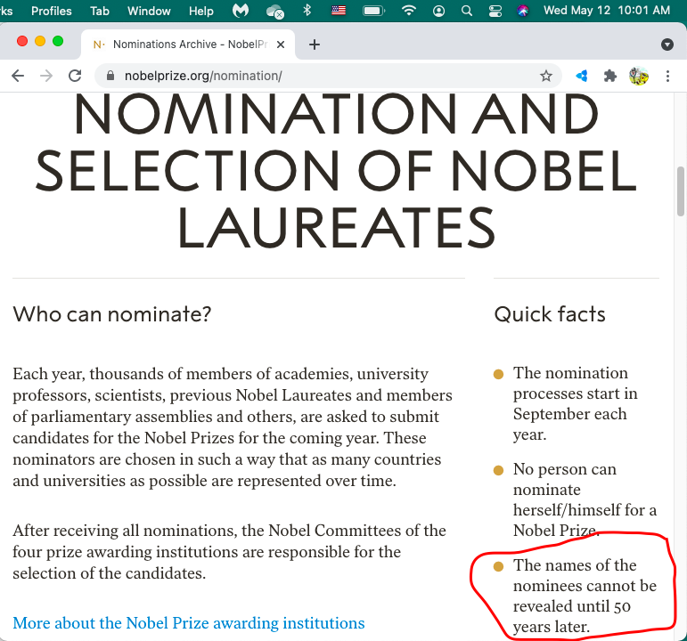The width and height of the screenshot is (687, 641).
Task: Open Spotlight search in the menu bar
Action: 467,11
